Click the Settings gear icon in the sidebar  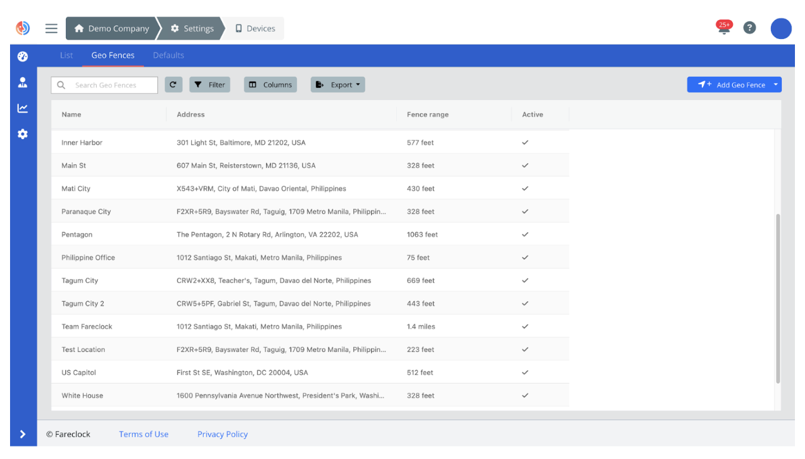point(23,134)
